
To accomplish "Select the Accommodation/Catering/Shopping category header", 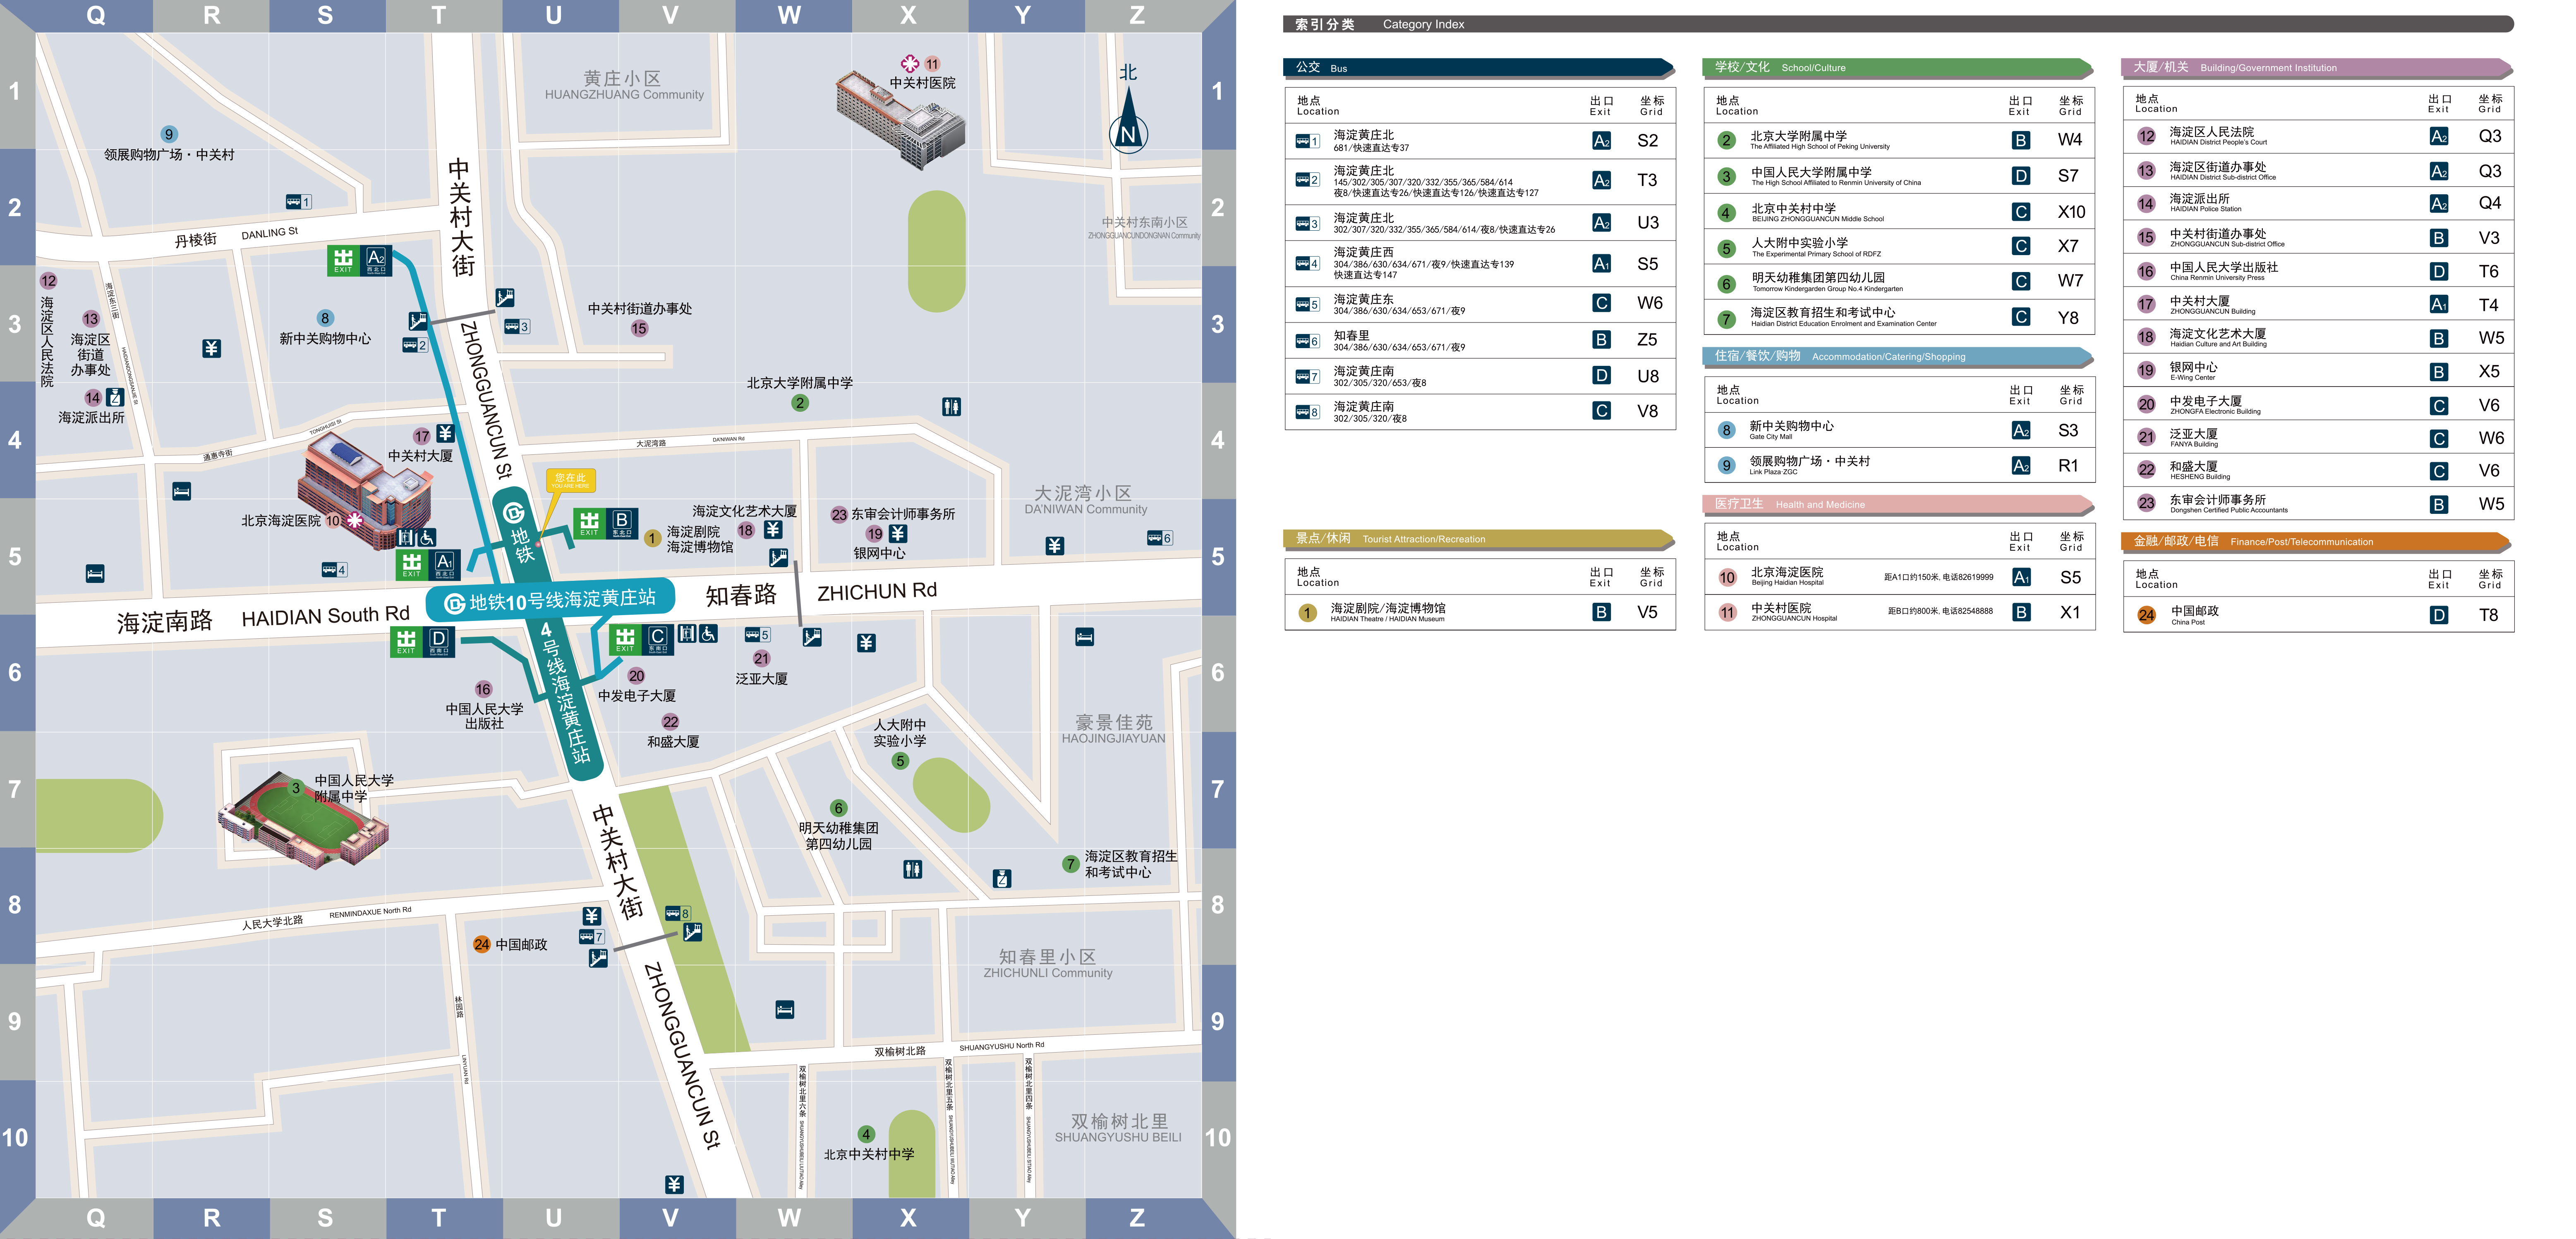I will tap(1897, 357).
